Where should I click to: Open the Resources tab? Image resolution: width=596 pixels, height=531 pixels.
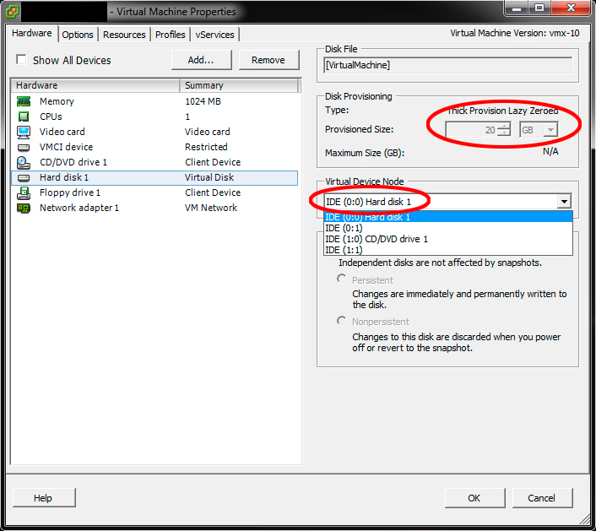coord(124,35)
